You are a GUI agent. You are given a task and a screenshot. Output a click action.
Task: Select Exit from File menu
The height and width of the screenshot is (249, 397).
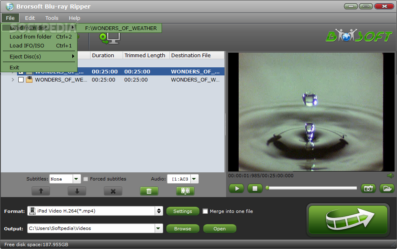click(x=39, y=67)
